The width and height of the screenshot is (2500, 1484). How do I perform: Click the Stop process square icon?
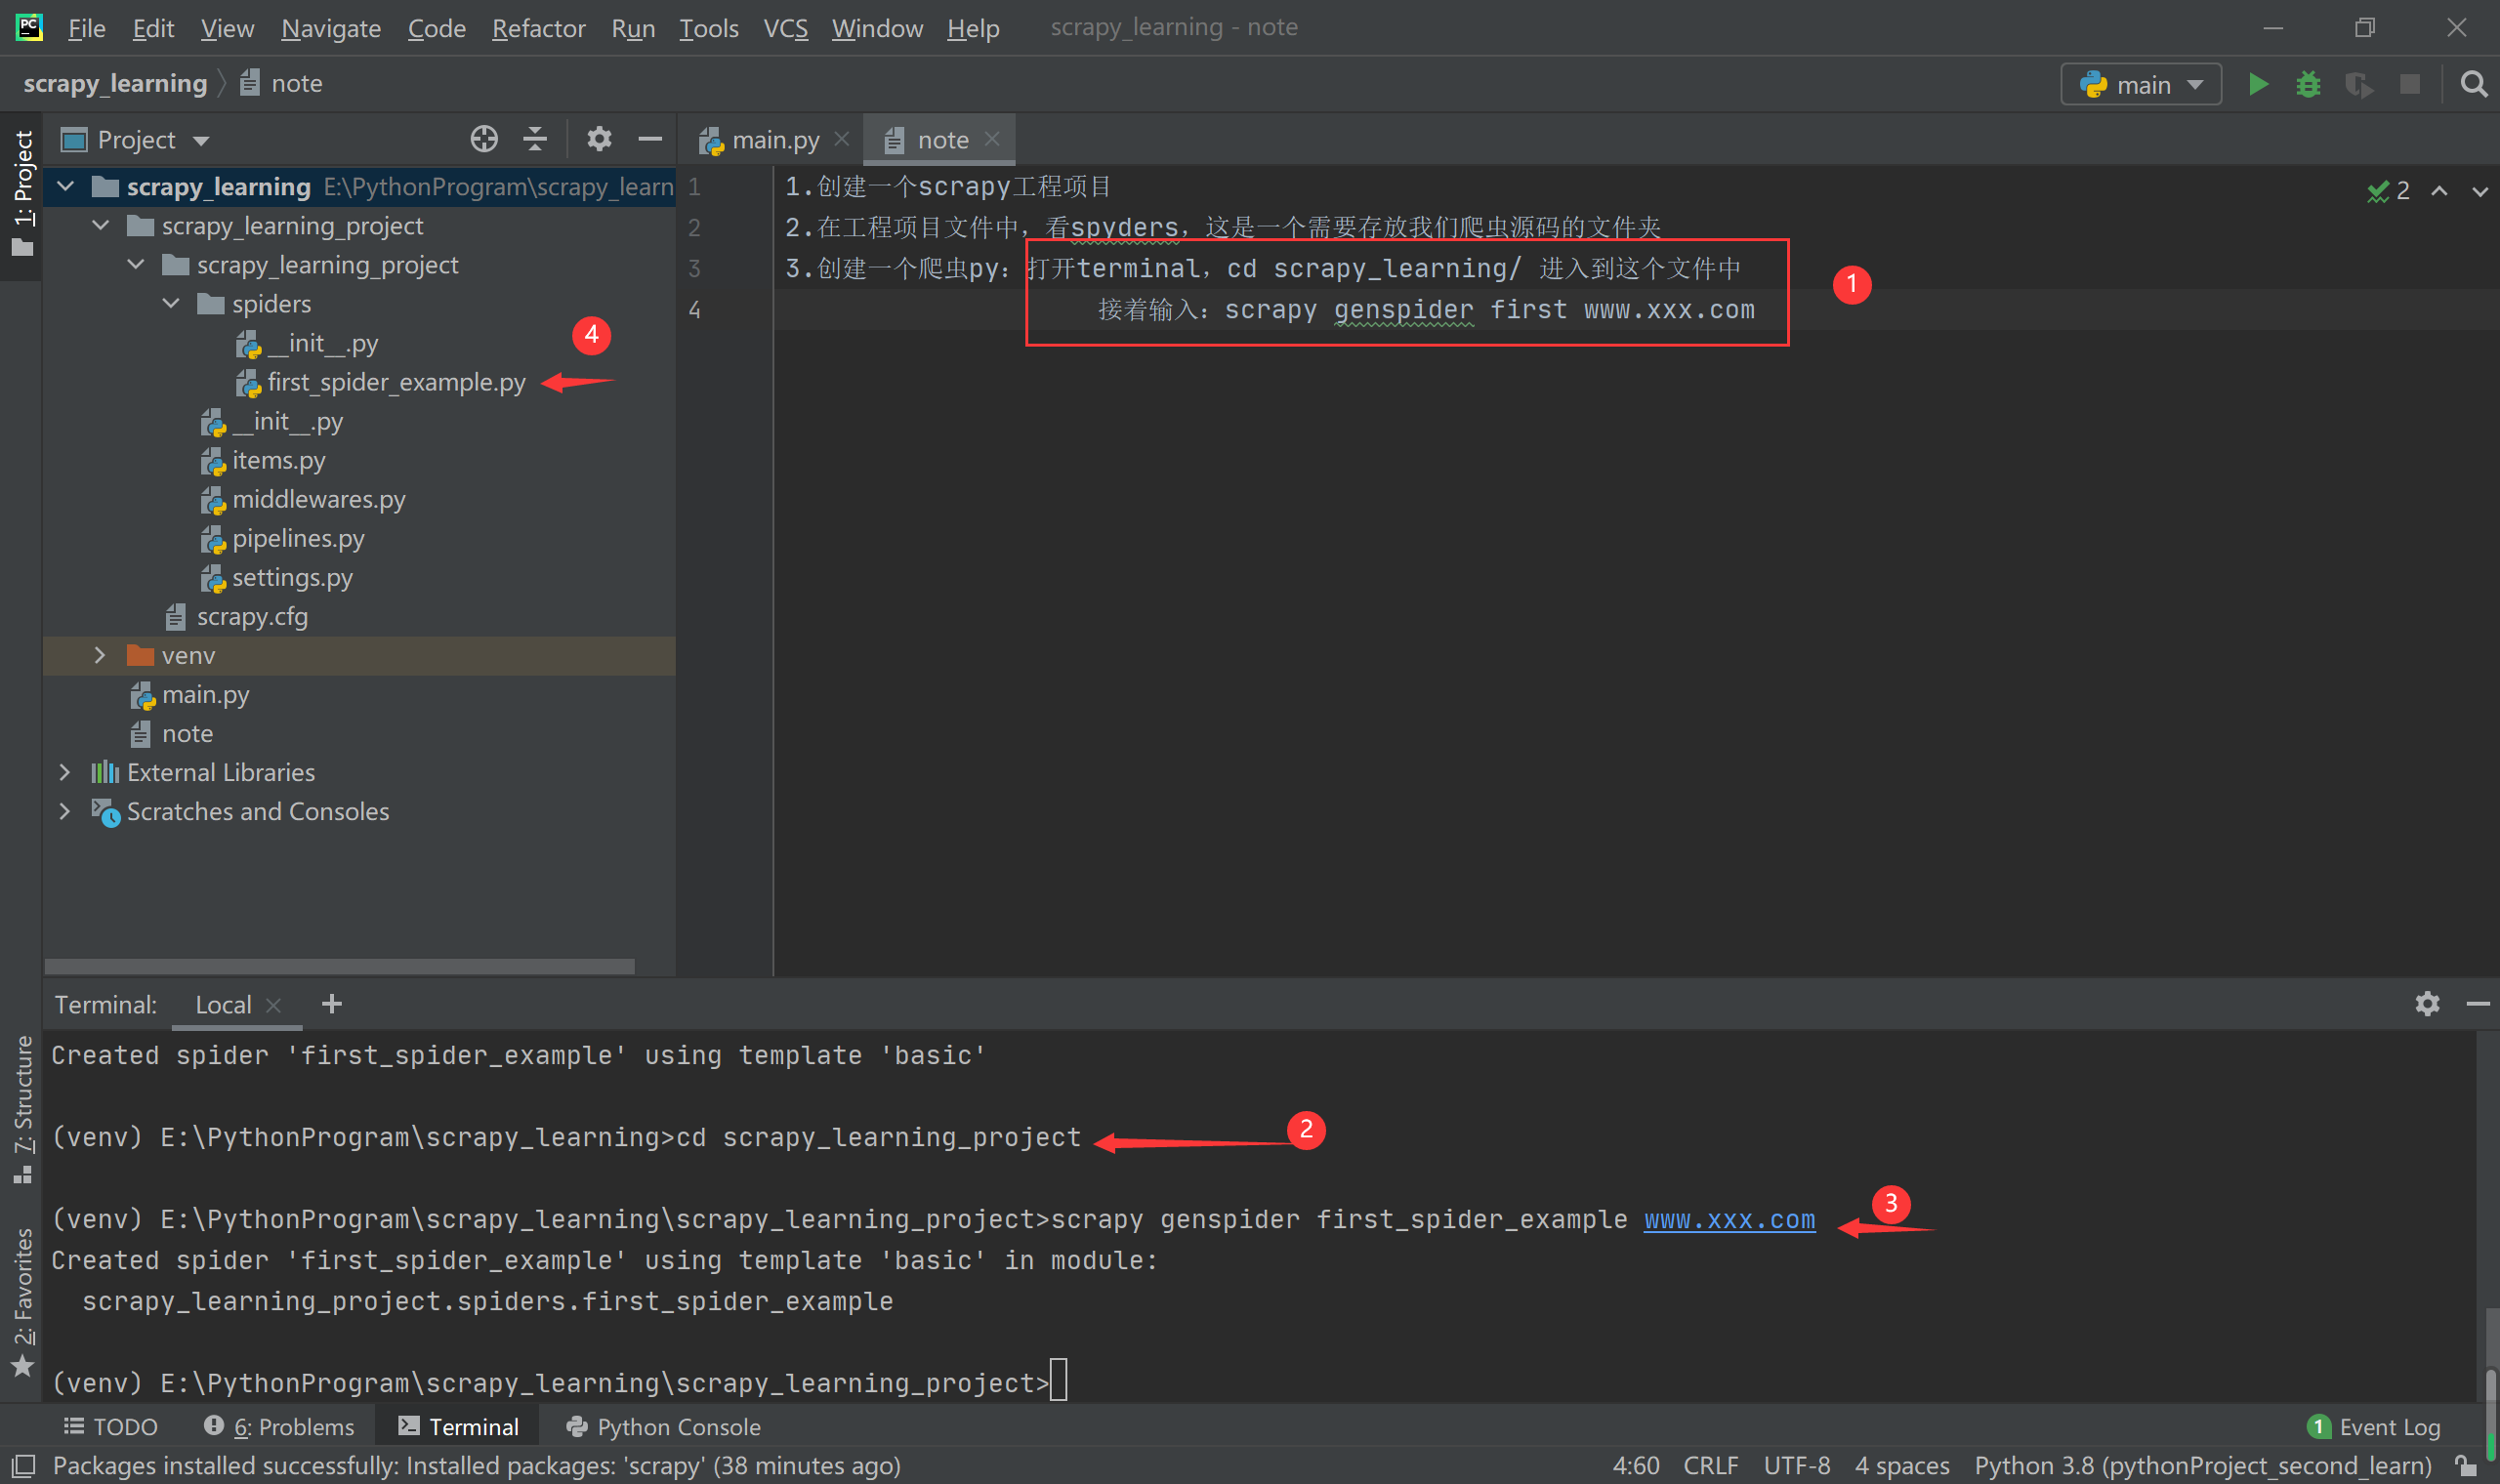[2410, 84]
